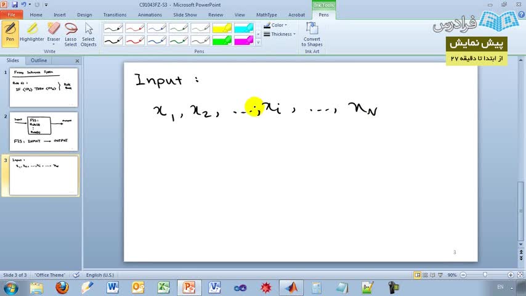Open PowerPoint Help question mark

[521, 14]
